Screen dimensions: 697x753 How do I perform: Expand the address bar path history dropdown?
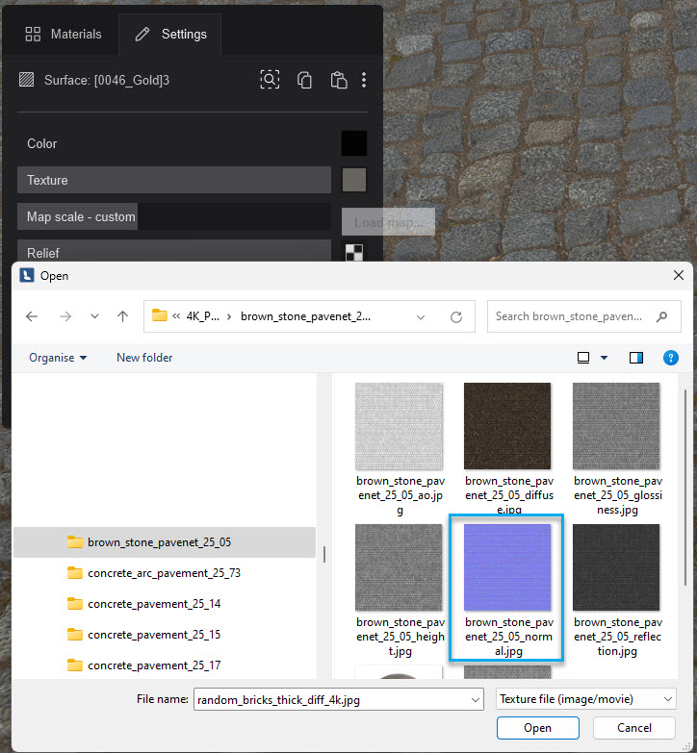421,316
